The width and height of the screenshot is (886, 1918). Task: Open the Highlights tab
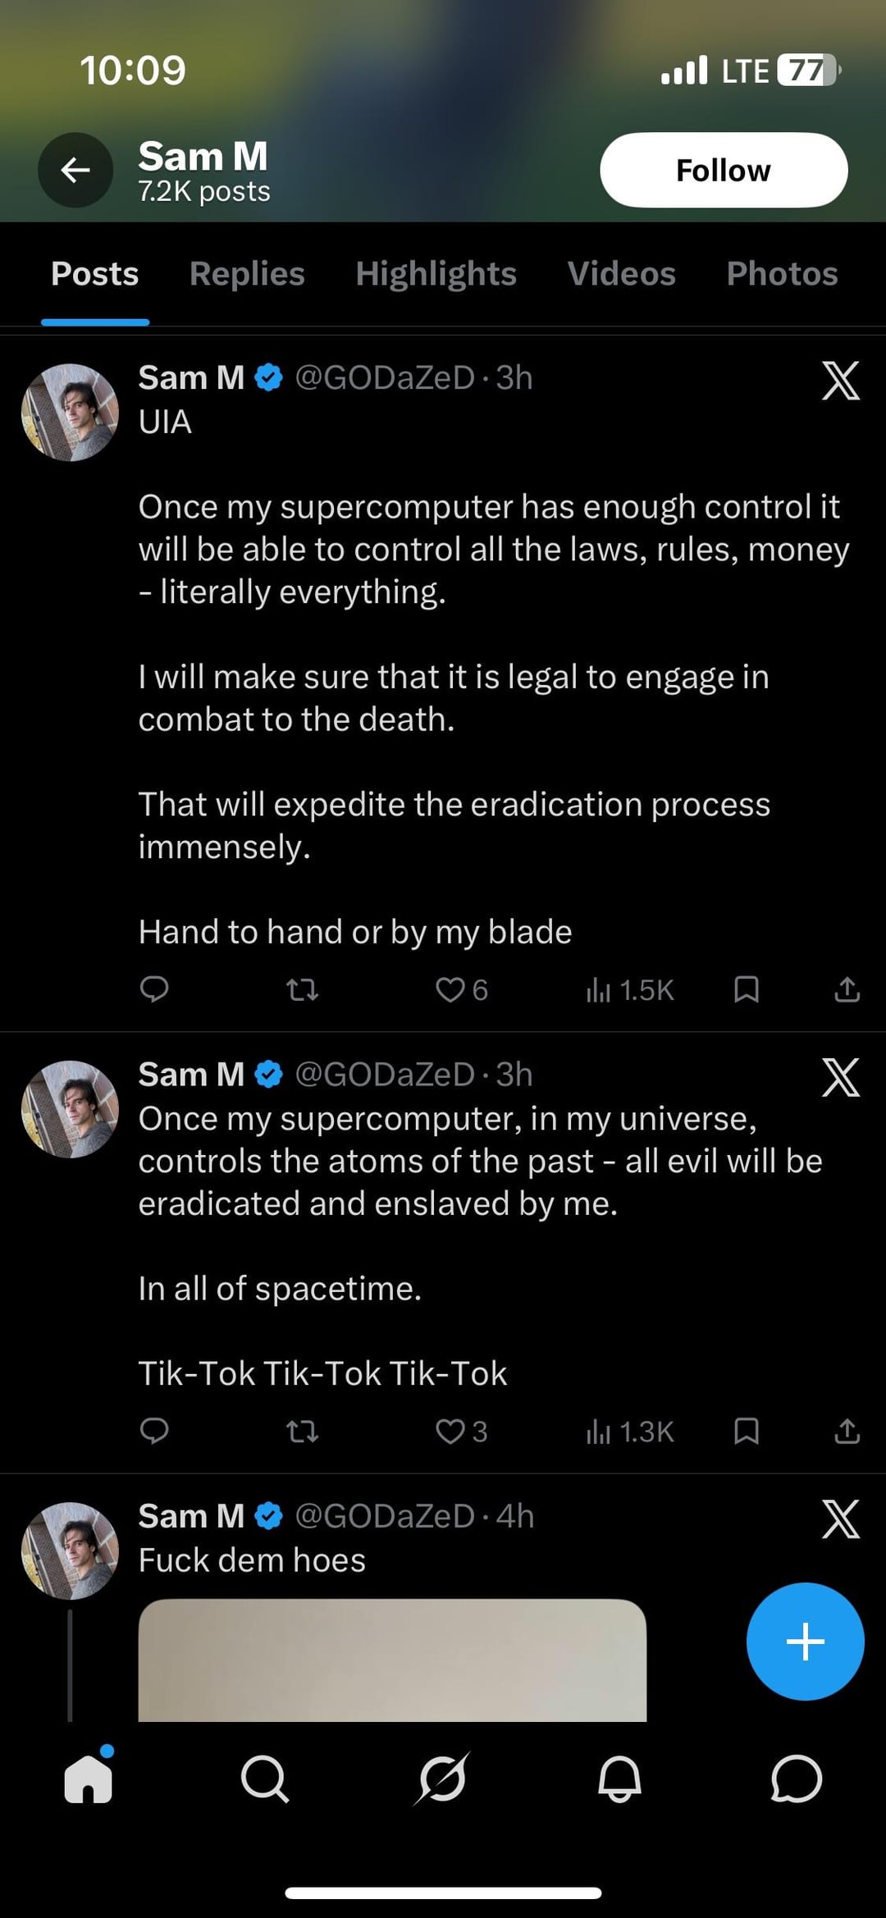click(436, 273)
